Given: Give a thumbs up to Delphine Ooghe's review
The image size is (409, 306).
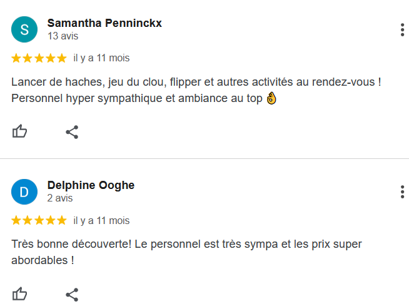Looking at the screenshot, I should (x=20, y=294).
